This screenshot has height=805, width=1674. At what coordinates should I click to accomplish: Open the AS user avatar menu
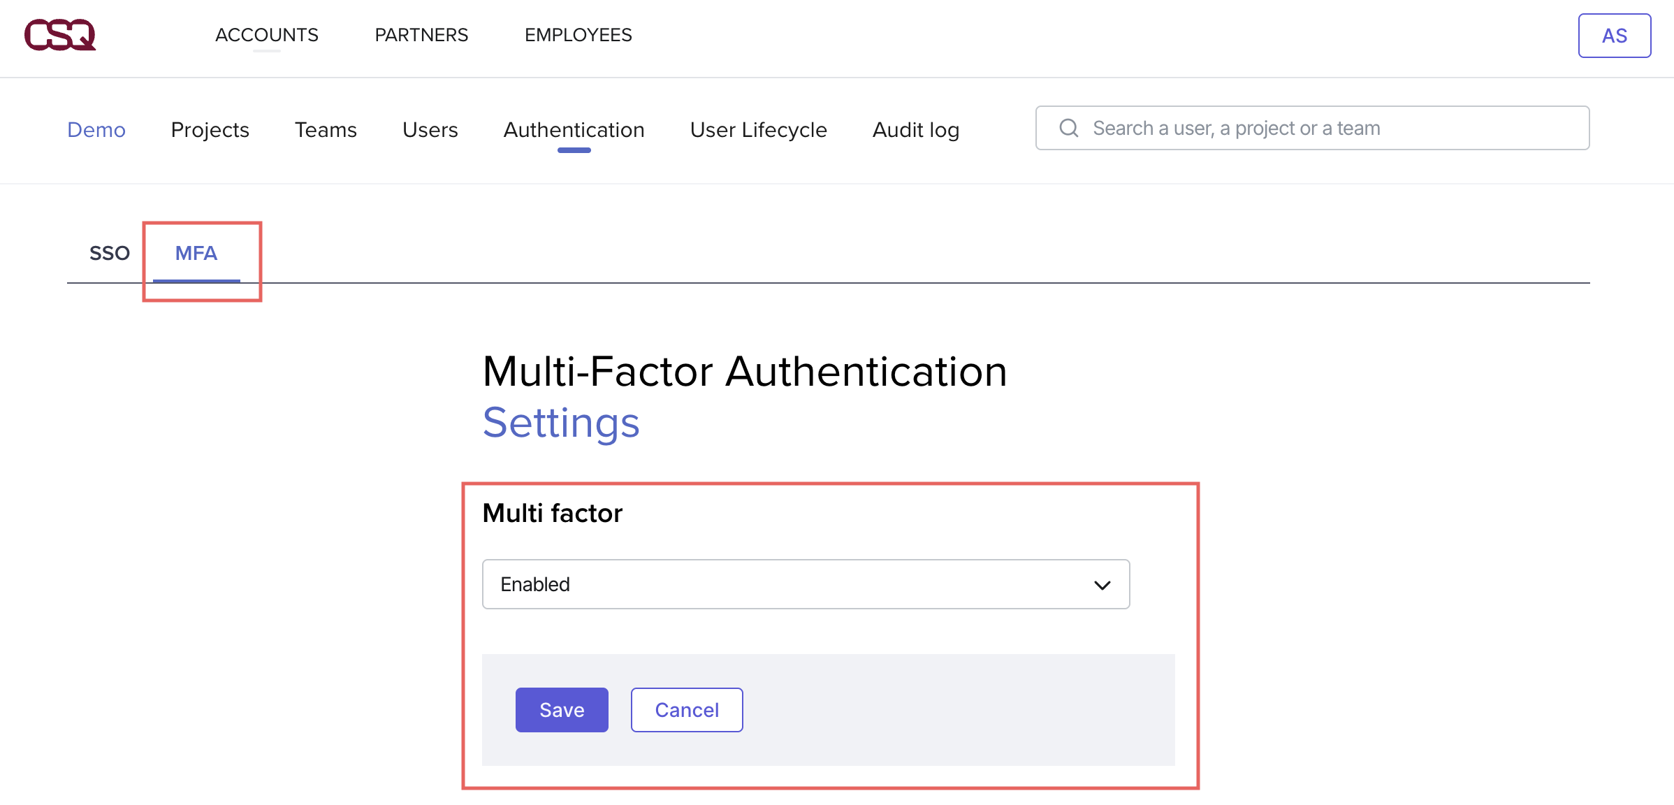click(x=1614, y=35)
